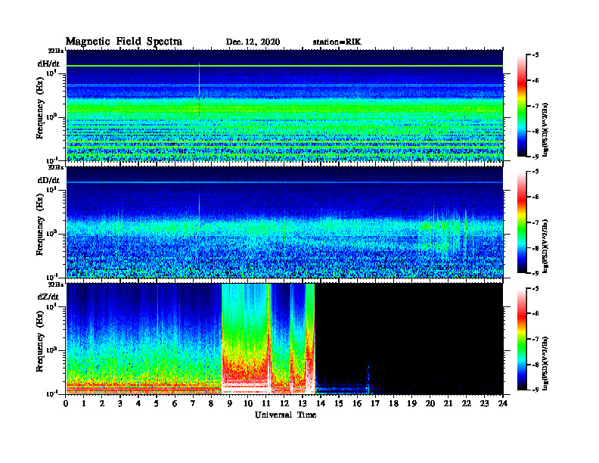This screenshot has height=463, width=599.
Task: Click hour tick label '11' on time axis
Action: coord(266,403)
